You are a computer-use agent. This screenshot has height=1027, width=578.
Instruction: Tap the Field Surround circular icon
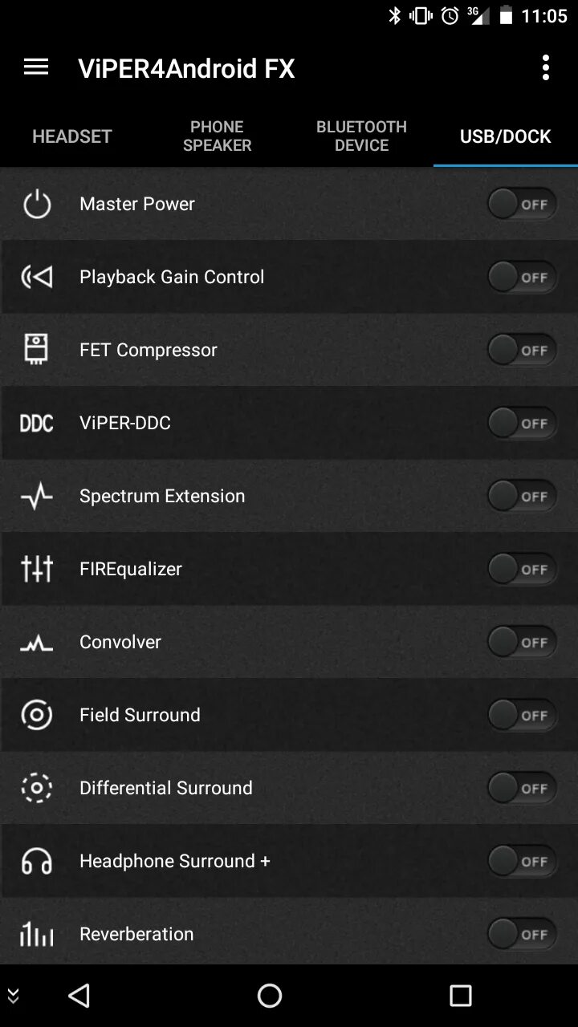point(37,715)
